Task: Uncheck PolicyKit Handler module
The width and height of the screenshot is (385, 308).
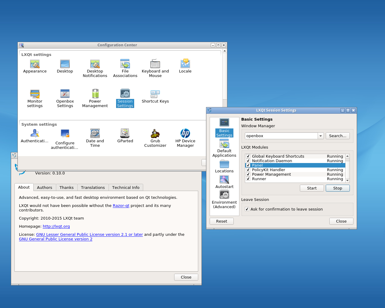Action: (248, 170)
